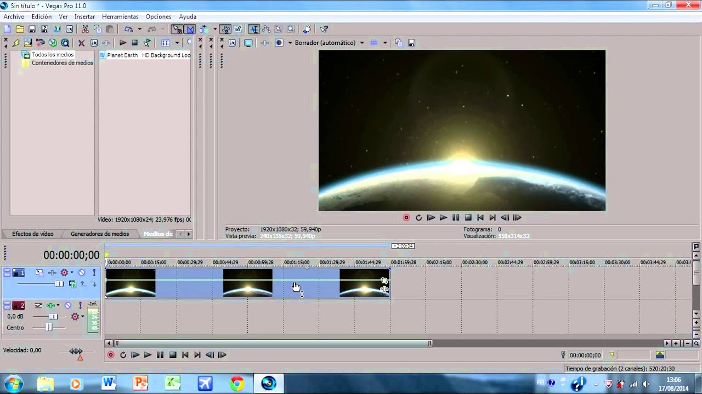Click the Save snapshot disk icon in preview toolbar
The width and height of the screenshot is (702, 394).
411,43
